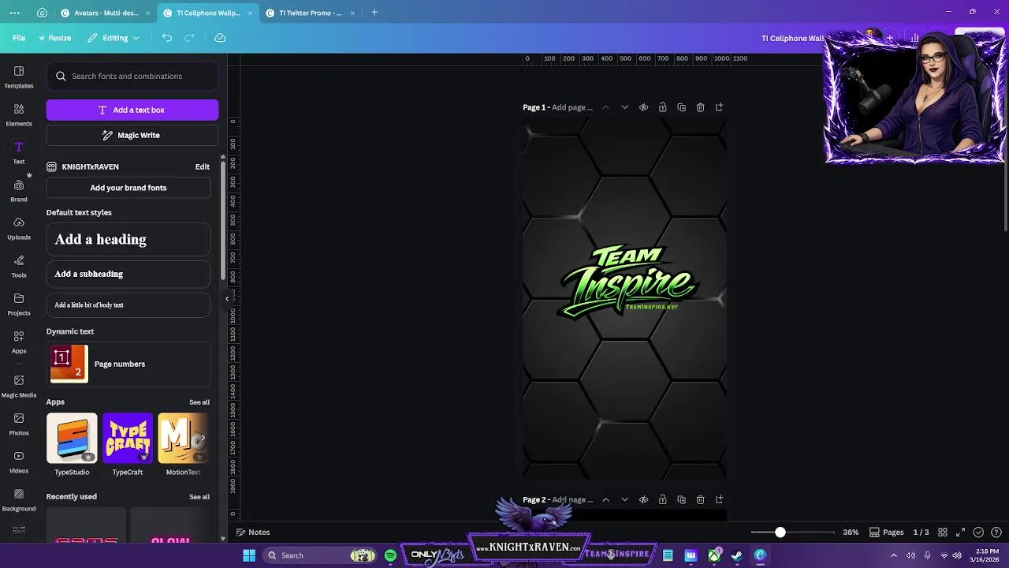Open the three-dots browser menu

point(15,13)
